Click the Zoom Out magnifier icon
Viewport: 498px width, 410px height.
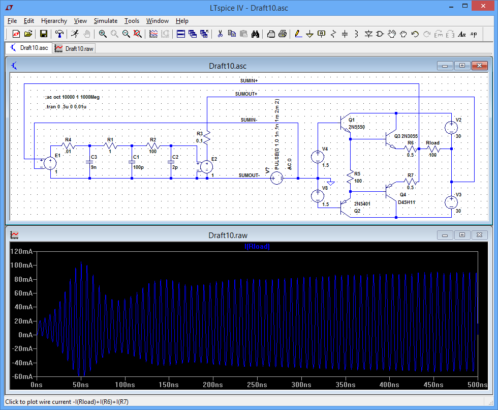(126, 34)
